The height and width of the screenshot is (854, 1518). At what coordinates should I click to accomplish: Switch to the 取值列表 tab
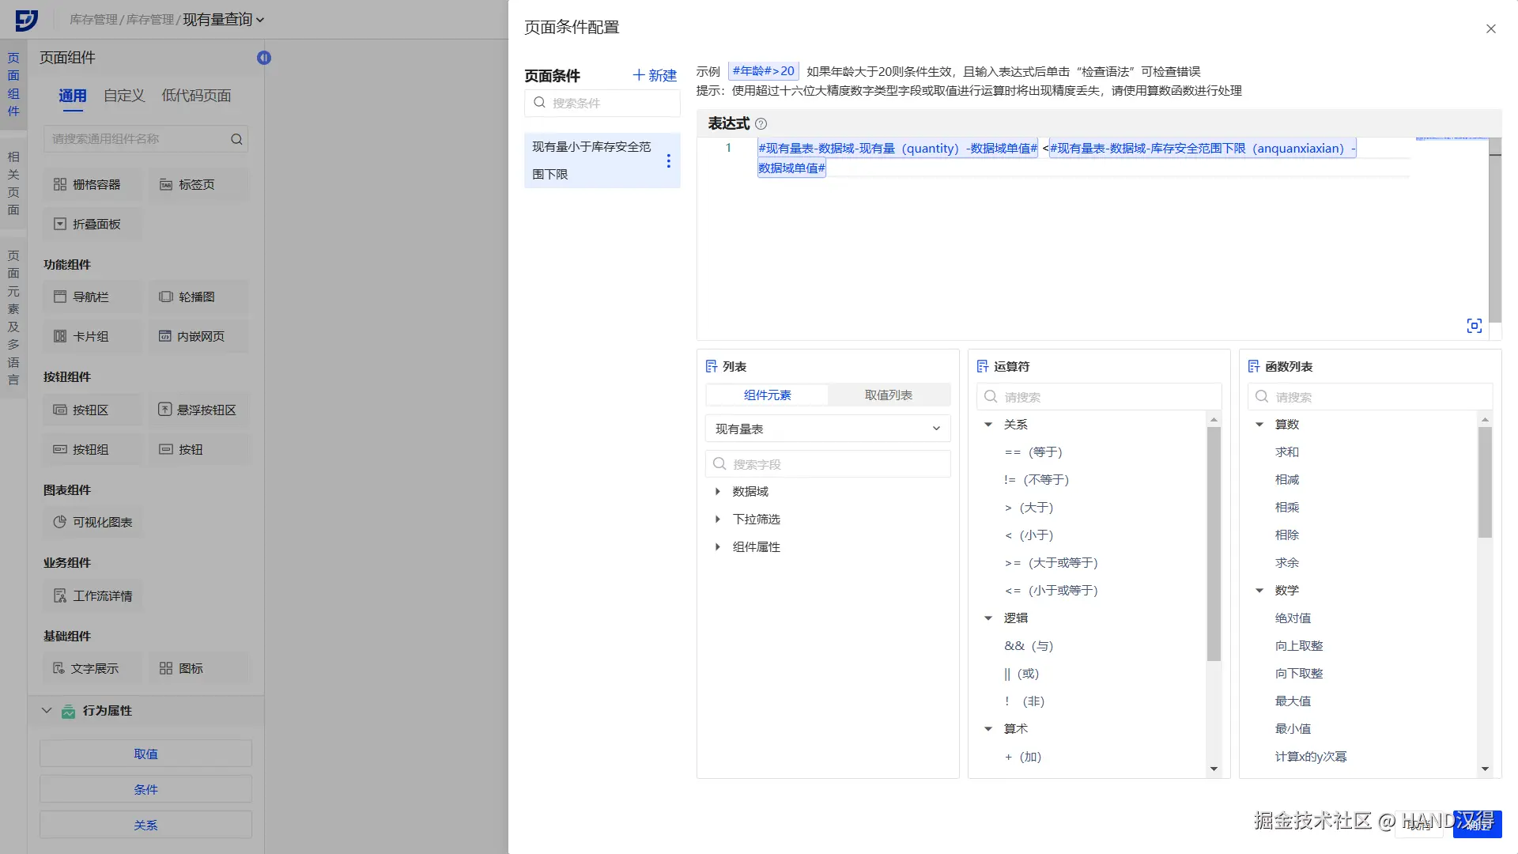click(888, 395)
